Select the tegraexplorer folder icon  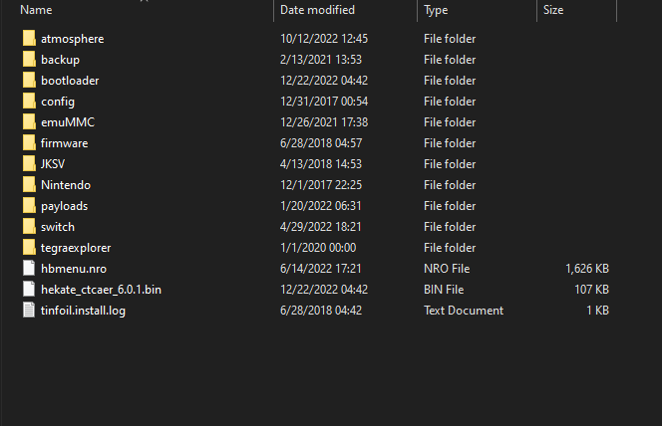pos(29,248)
